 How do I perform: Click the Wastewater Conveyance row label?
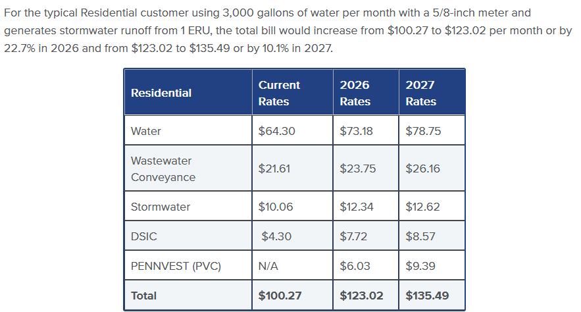(x=163, y=169)
